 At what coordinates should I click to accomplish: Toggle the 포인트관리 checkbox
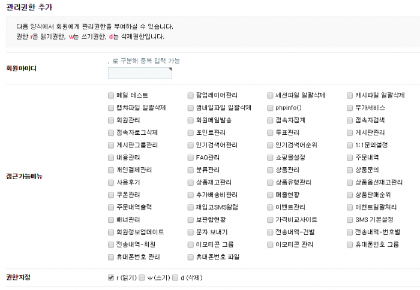coord(191,132)
